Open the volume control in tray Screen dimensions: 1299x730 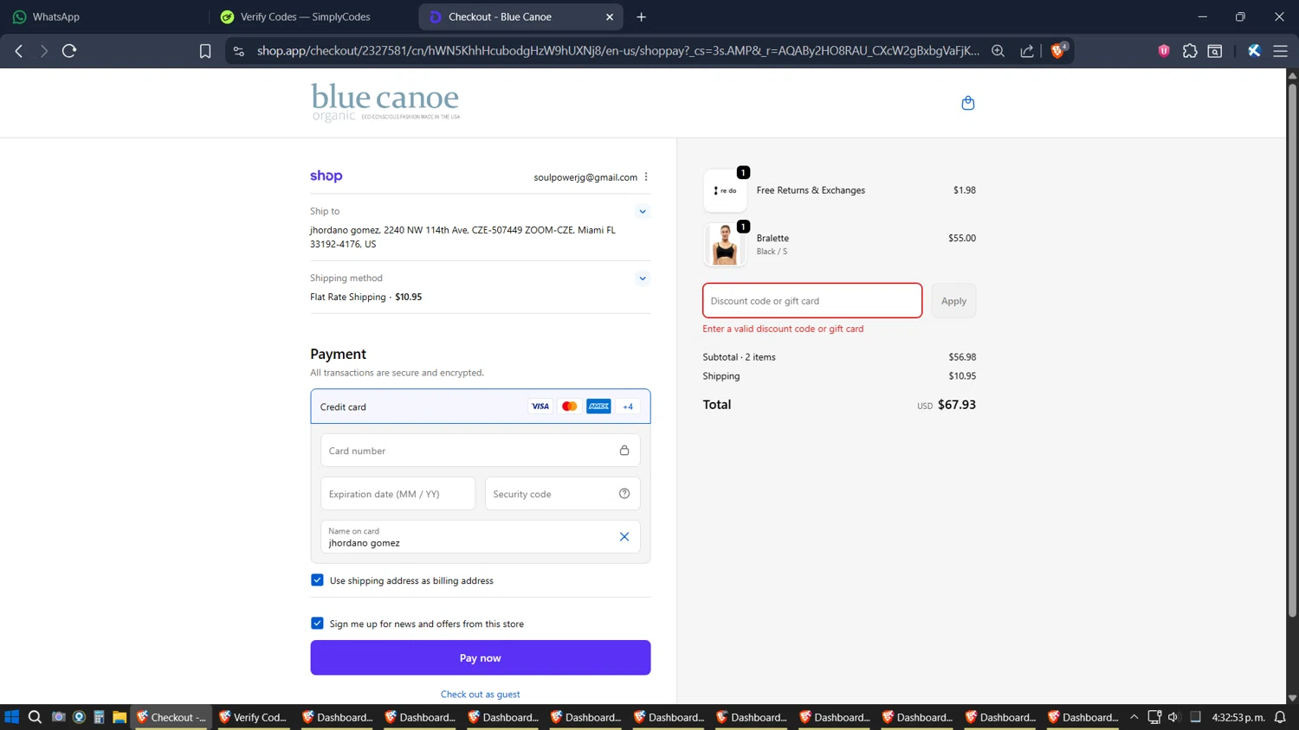1173,717
